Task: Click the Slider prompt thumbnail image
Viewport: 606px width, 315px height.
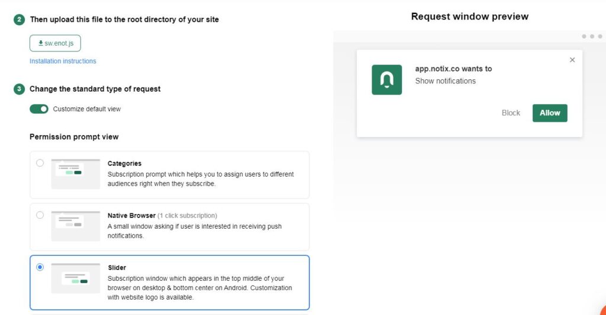Action: 75,278
